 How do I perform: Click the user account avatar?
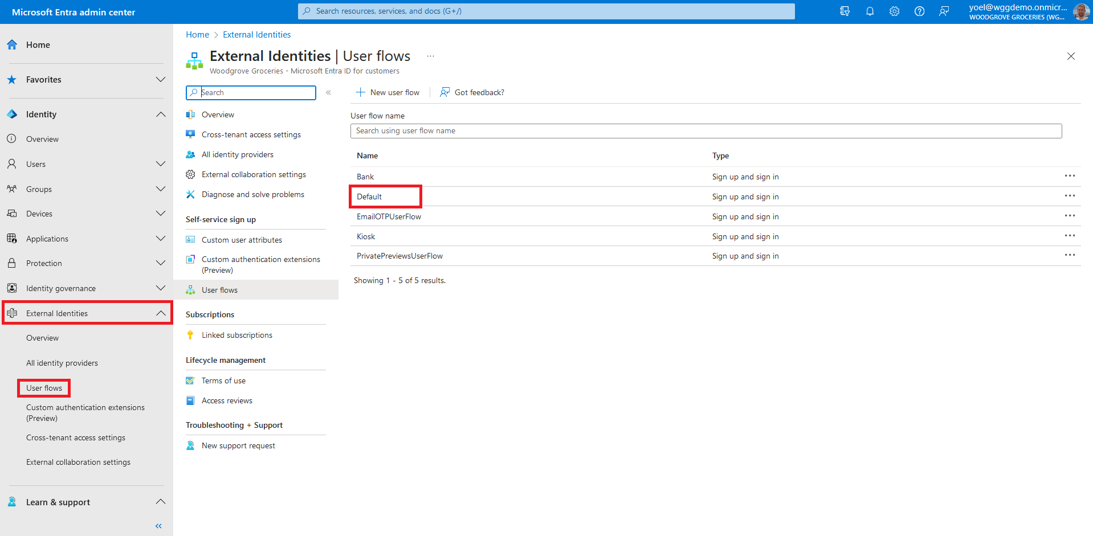1080,11
